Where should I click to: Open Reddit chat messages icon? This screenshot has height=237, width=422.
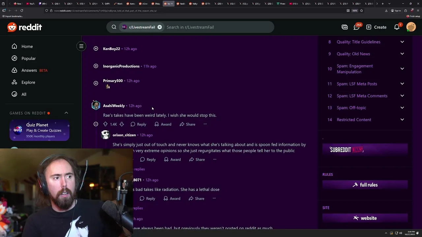pos(356,27)
